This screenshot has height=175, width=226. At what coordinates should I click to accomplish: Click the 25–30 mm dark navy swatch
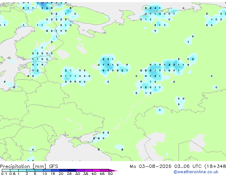point(72,170)
